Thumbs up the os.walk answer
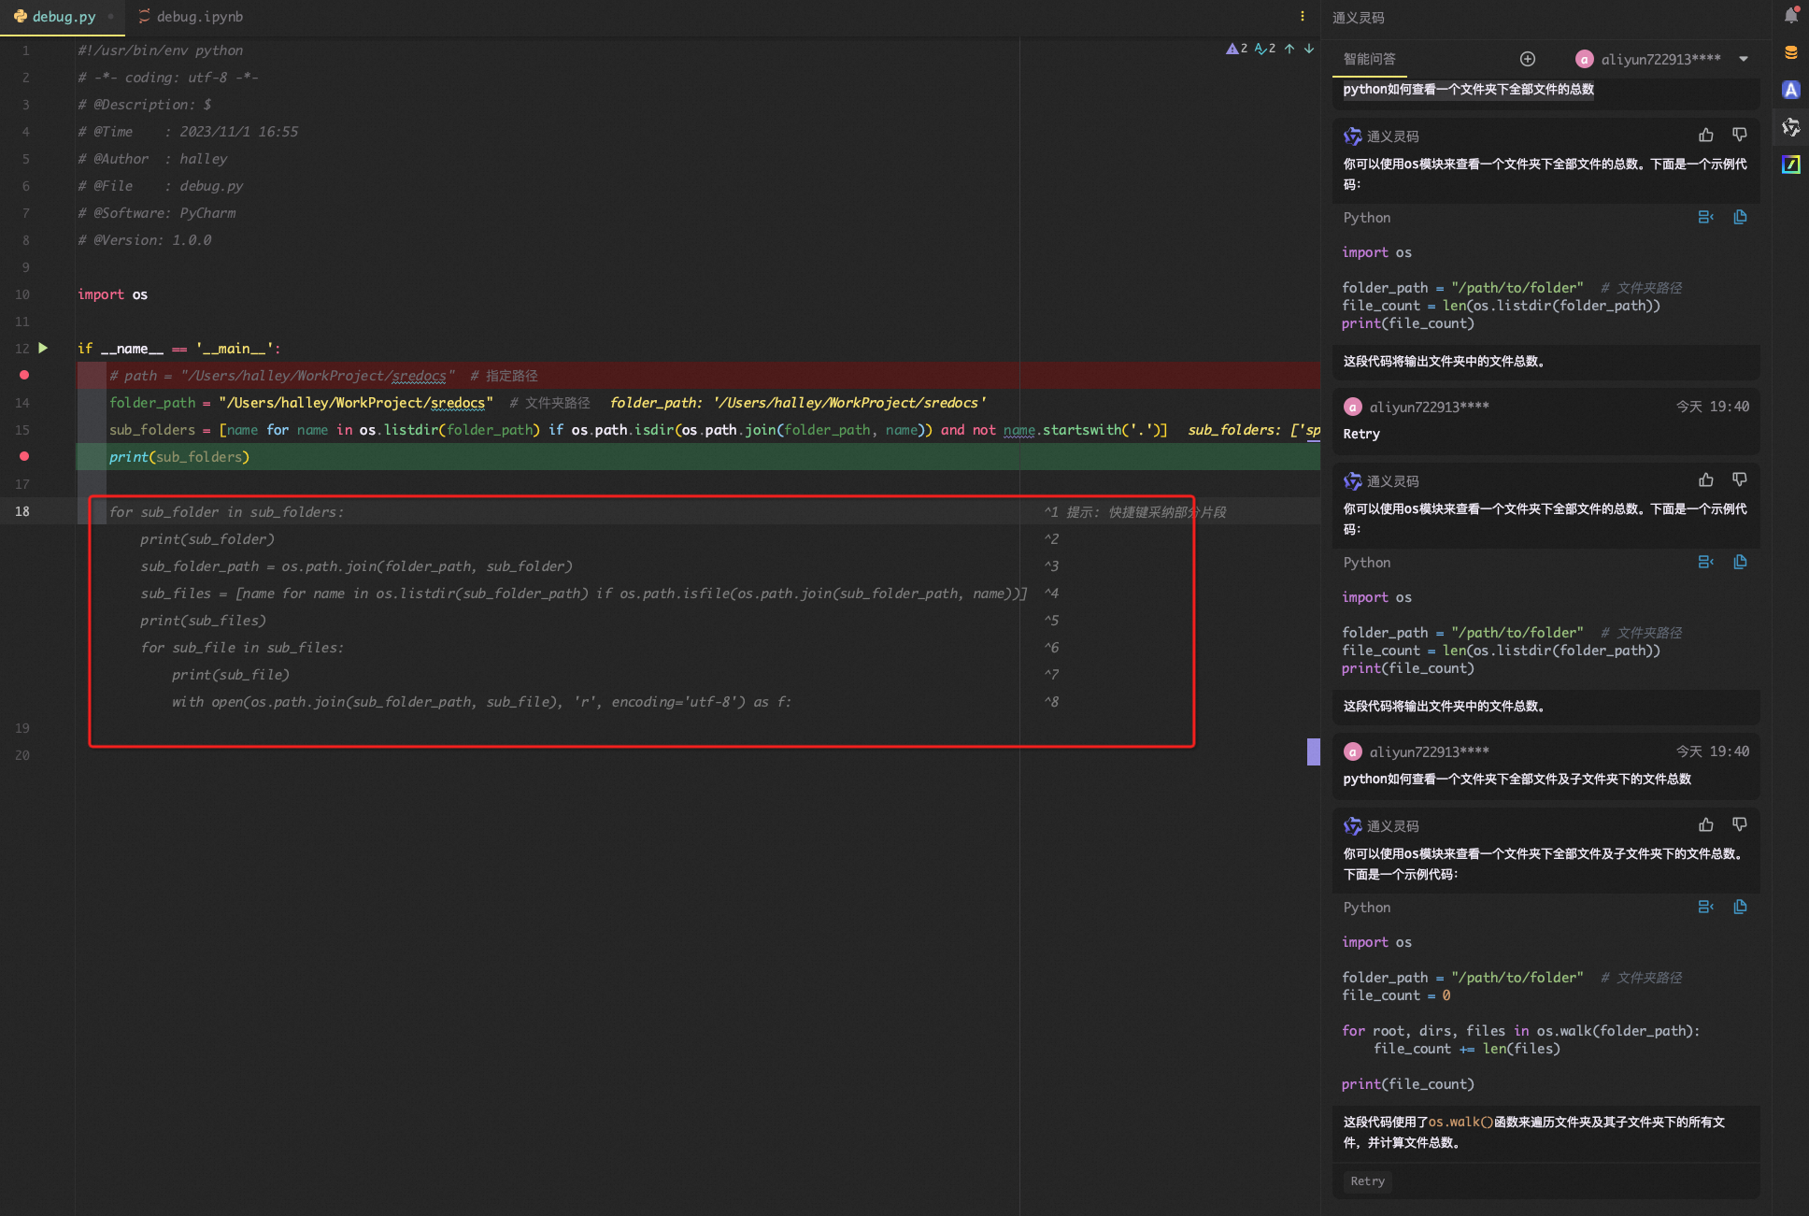This screenshot has width=1809, height=1216. pyautogui.click(x=1705, y=824)
